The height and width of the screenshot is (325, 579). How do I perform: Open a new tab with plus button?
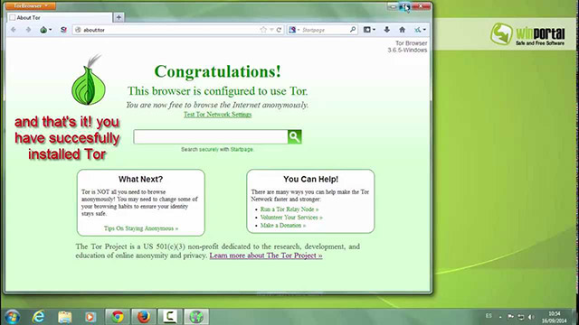pos(119,17)
